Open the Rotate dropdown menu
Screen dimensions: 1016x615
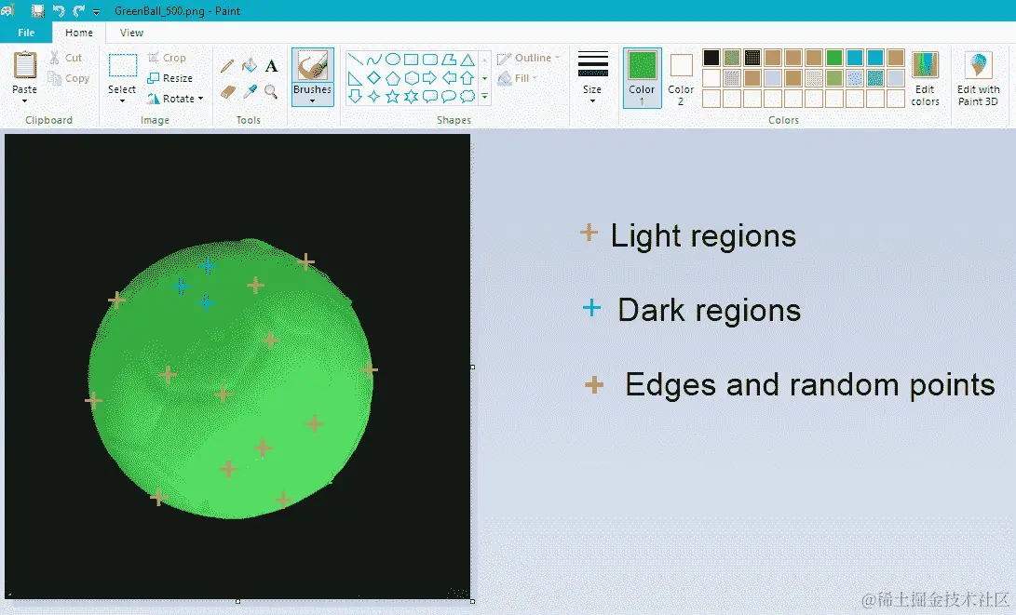(x=175, y=99)
